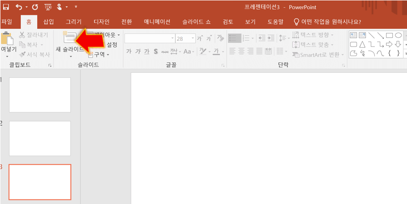Toggle underline text formatting

point(147,51)
